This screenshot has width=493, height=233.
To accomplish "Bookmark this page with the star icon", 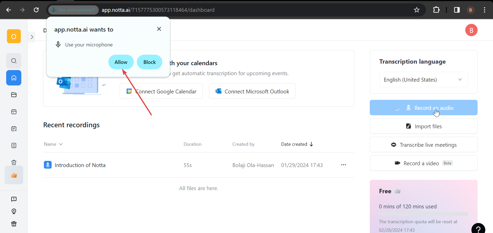I will click(416, 10).
